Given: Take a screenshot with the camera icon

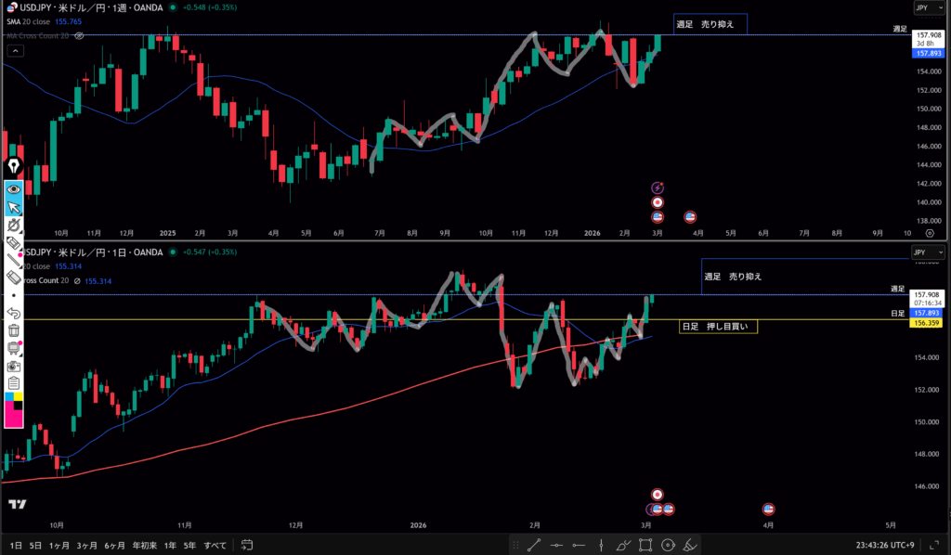Looking at the screenshot, I should [x=14, y=366].
